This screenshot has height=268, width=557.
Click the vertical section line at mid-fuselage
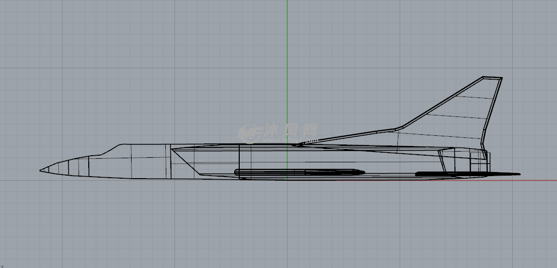point(239,161)
